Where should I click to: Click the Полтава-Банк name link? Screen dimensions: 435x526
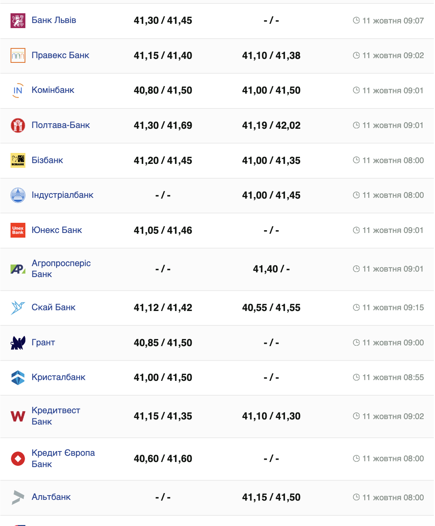point(61,125)
